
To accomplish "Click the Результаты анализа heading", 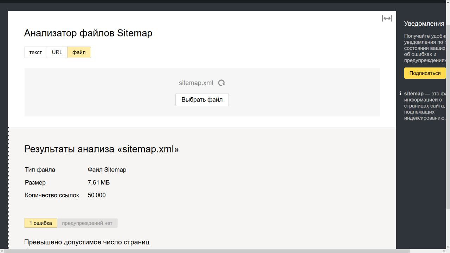I will point(101,149).
